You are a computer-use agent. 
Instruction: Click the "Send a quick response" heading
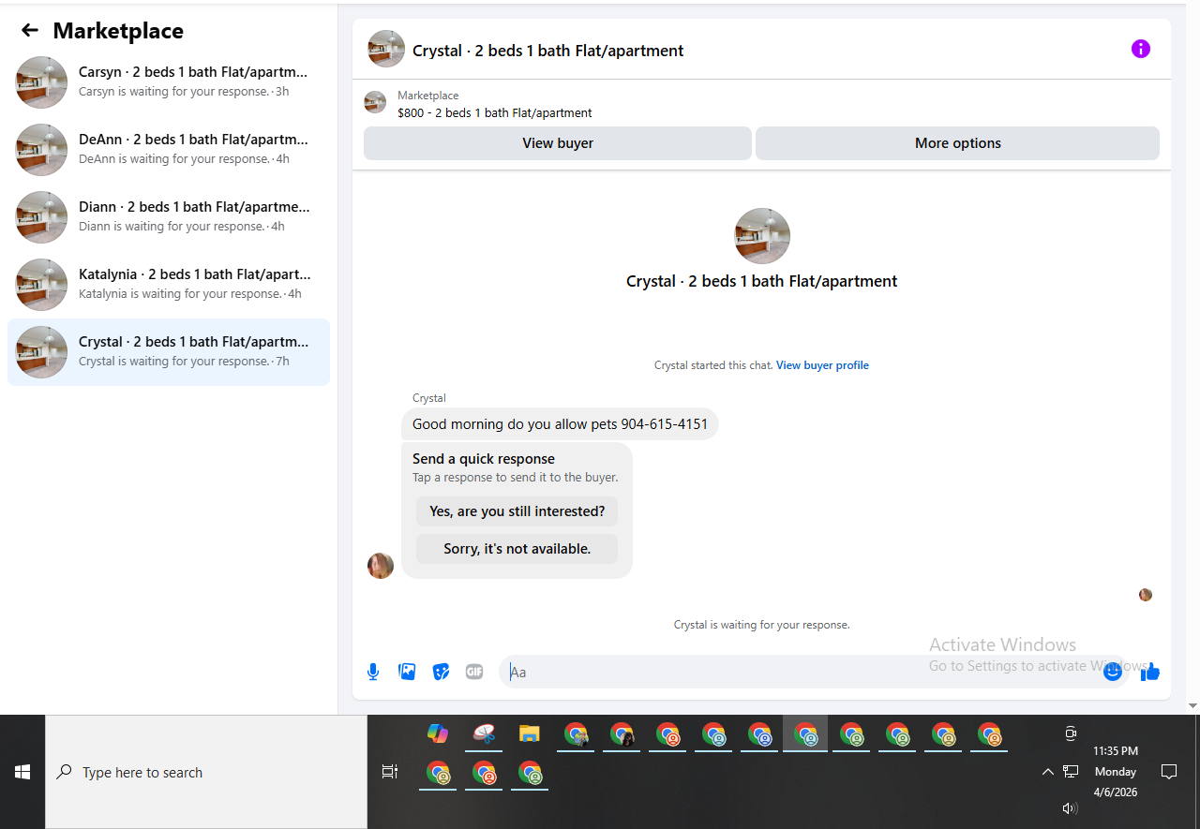pyautogui.click(x=484, y=459)
